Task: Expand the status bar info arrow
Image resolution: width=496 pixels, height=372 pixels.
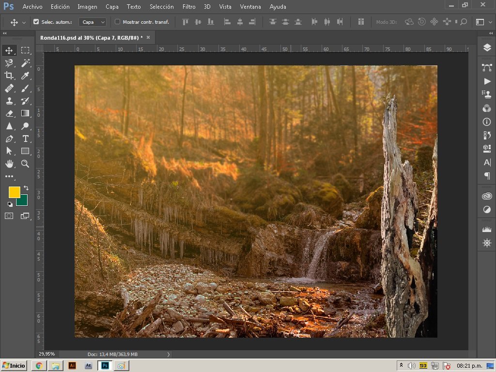Action: tap(168, 354)
